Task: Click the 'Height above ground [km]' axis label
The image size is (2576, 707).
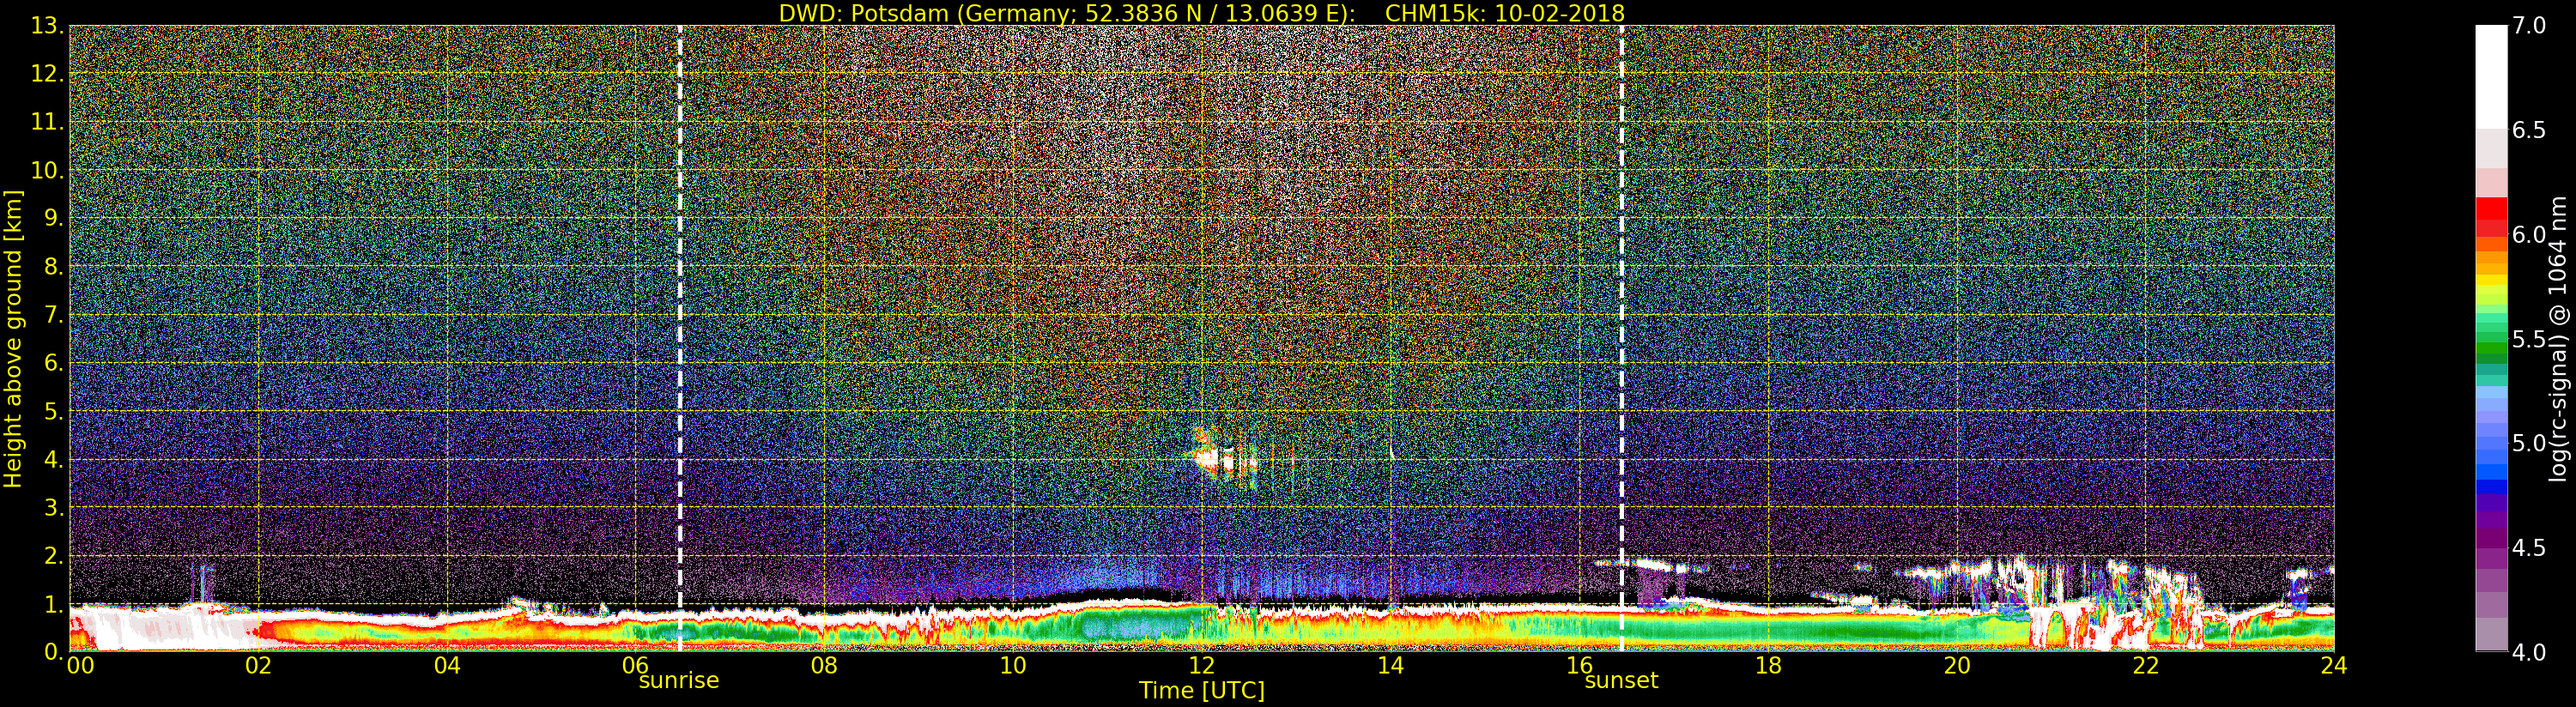Action: (x=12, y=338)
